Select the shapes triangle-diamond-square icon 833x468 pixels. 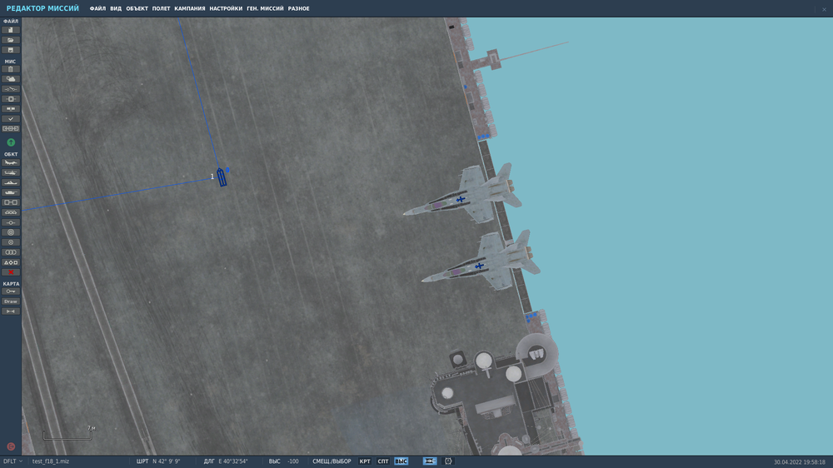(11, 262)
